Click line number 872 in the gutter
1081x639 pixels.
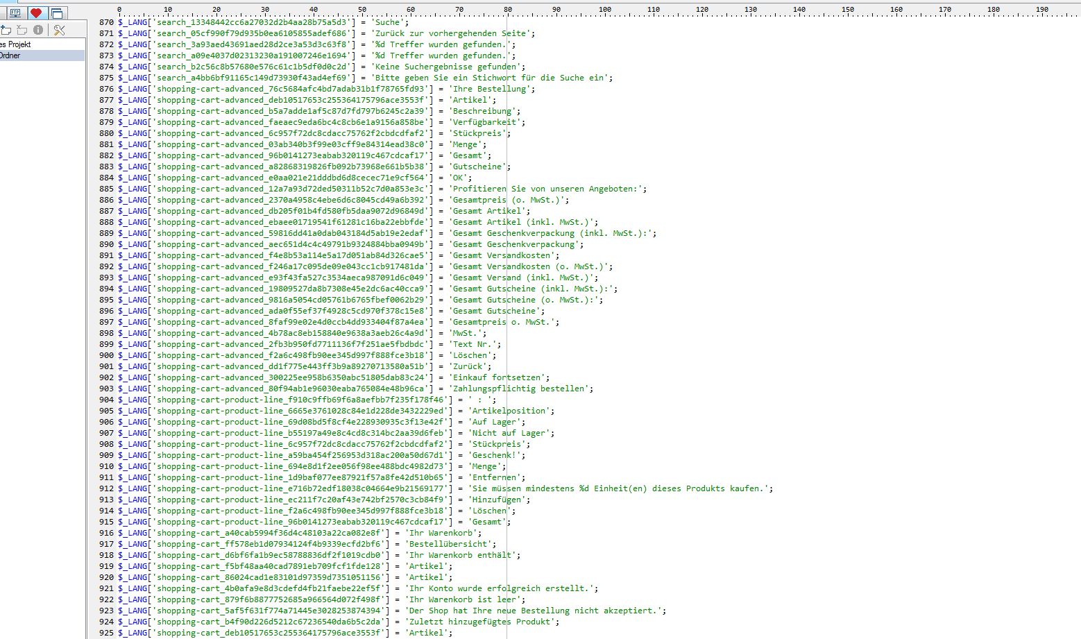(106, 44)
